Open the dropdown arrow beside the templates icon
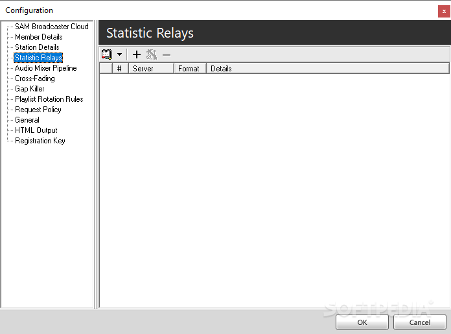Image resolution: width=451 pixels, height=334 pixels. pyautogui.click(x=119, y=54)
